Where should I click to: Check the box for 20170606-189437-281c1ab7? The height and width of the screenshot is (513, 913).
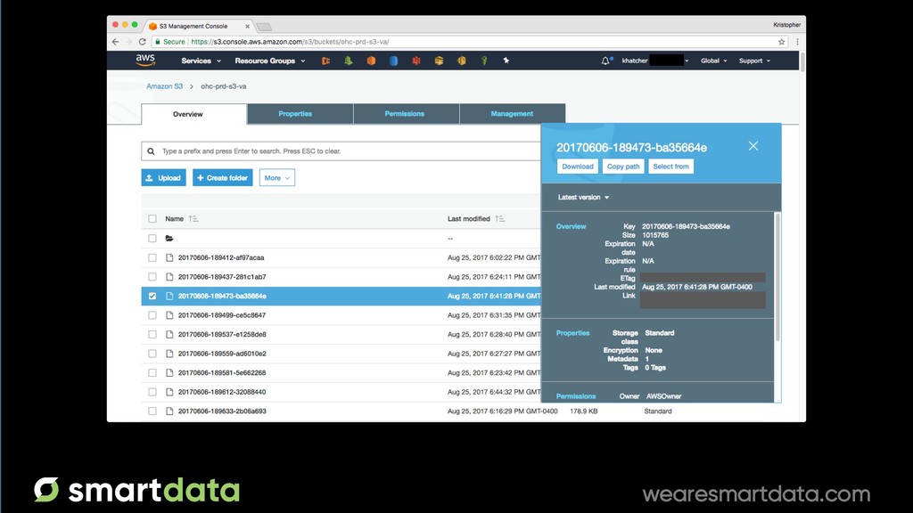[x=152, y=277]
